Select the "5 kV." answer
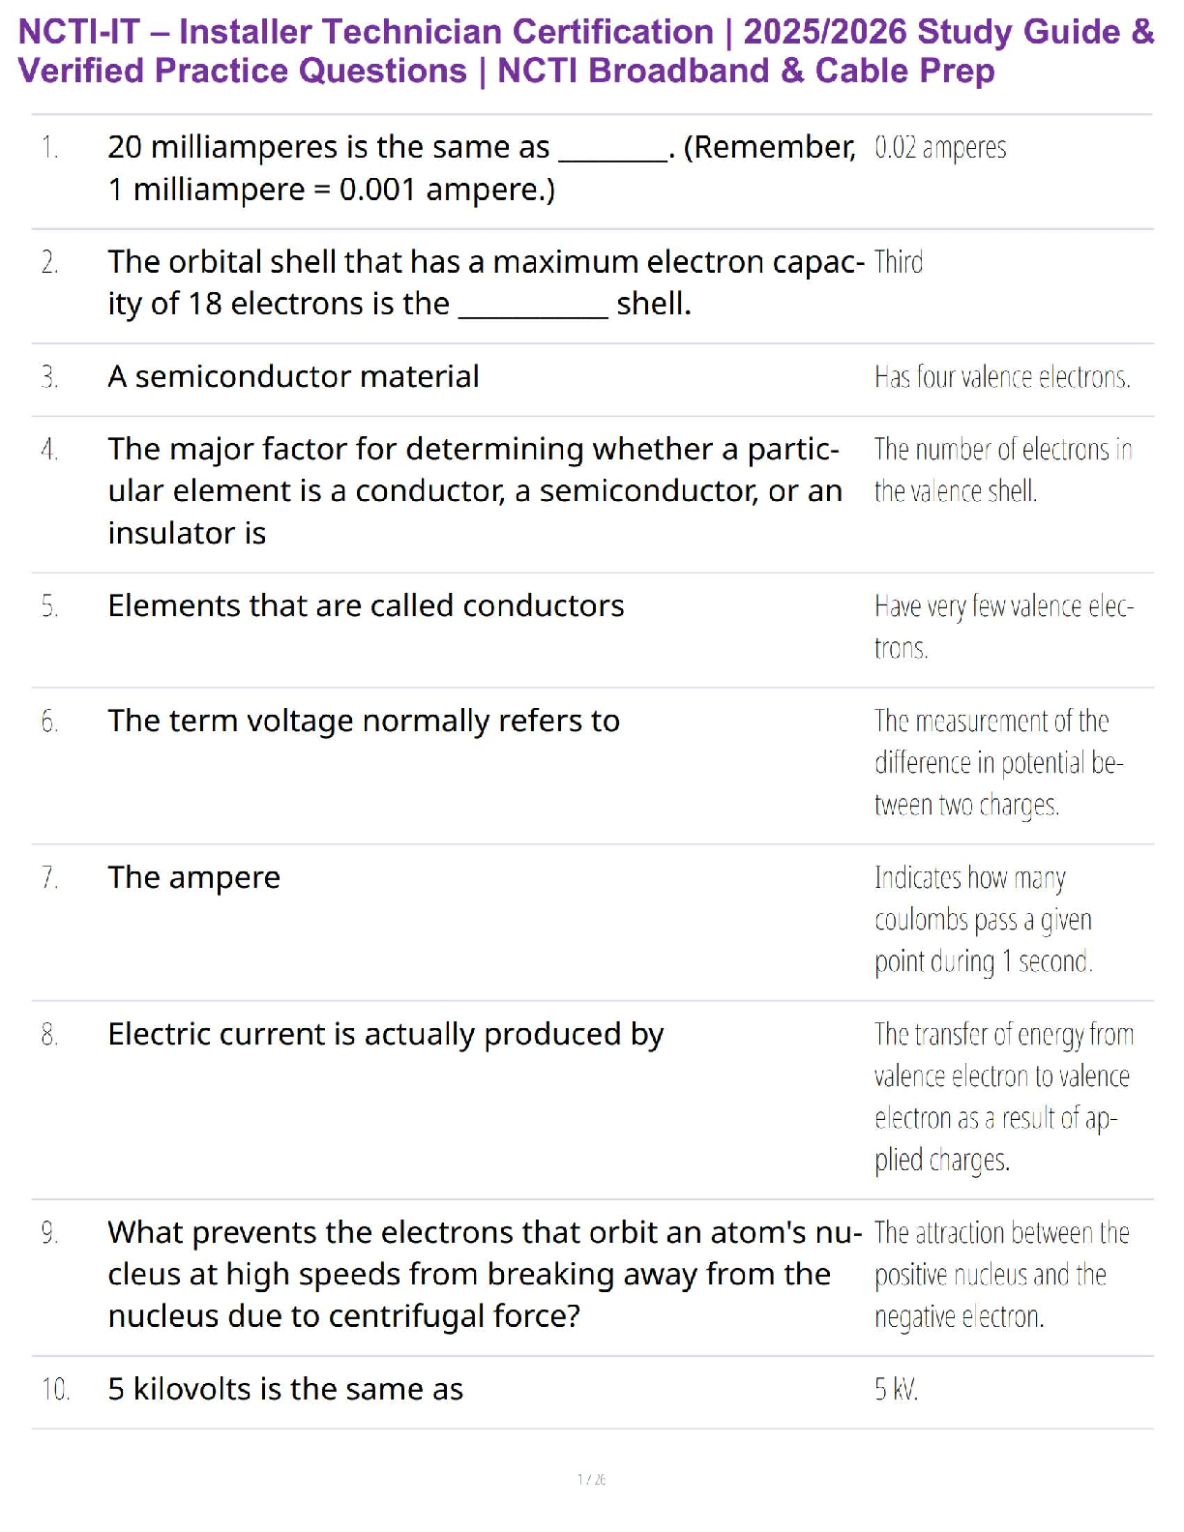The image size is (1184, 1532). point(896,1390)
